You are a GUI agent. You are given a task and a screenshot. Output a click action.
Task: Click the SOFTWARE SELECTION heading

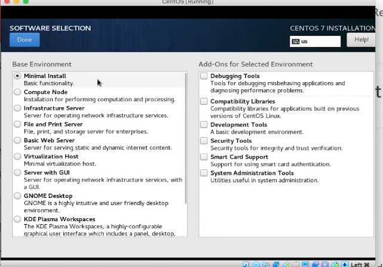[x=50, y=28]
